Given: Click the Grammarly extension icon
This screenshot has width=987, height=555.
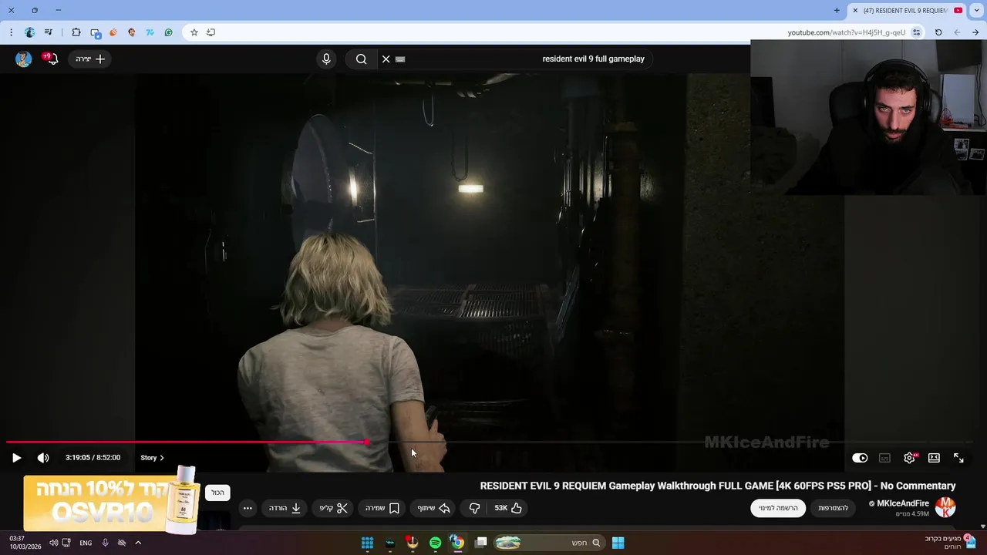Looking at the screenshot, I should 169,32.
